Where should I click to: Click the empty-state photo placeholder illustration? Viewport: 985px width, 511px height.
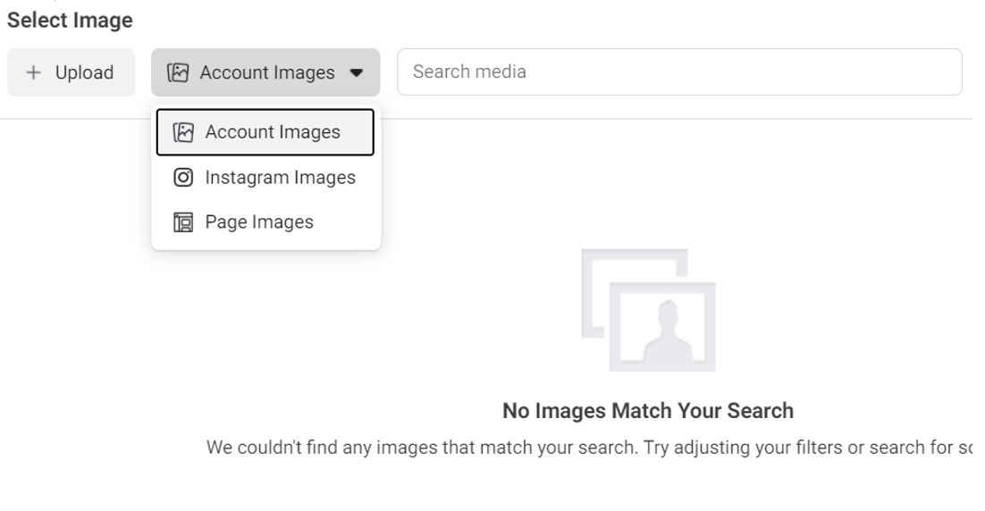[648, 310]
